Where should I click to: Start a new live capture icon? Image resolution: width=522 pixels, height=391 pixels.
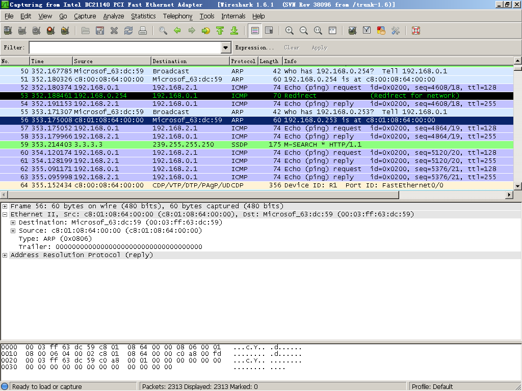37,31
